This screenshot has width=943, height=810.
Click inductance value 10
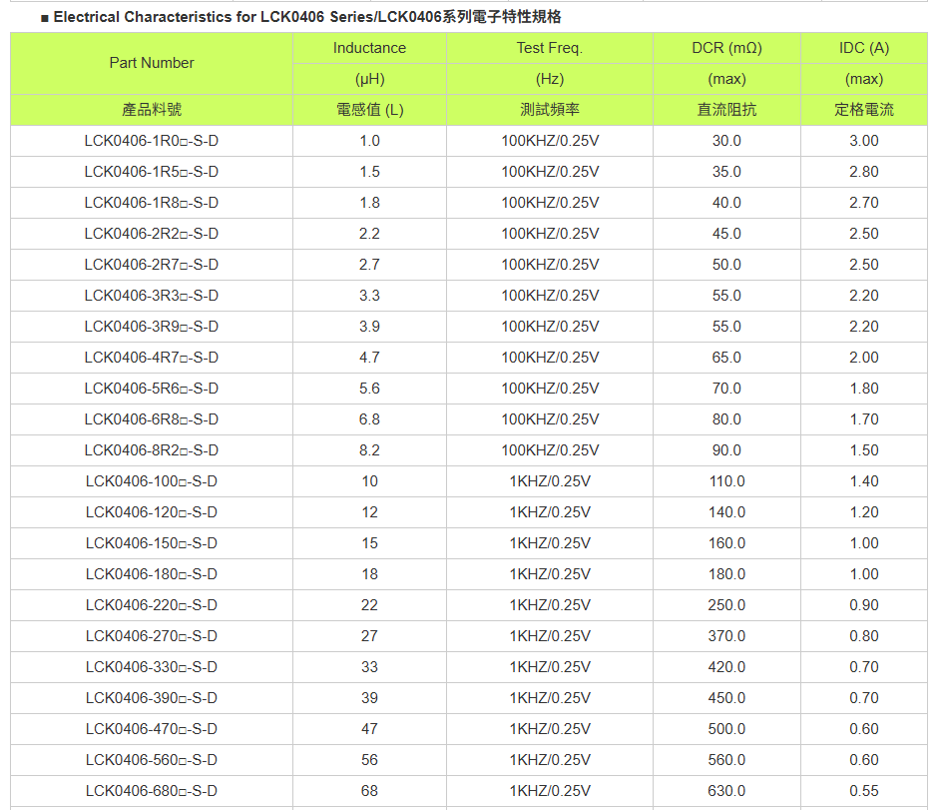pos(370,481)
